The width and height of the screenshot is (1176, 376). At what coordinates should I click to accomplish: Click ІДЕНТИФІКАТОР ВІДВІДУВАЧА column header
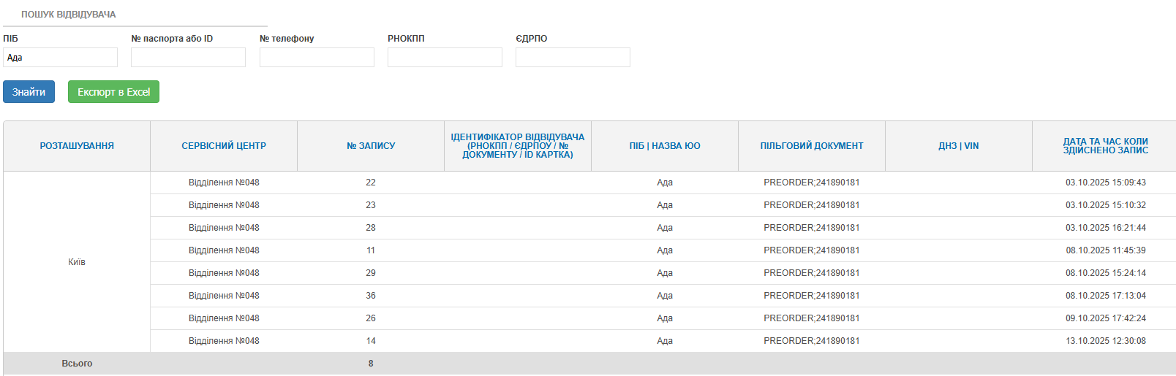click(x=518, y=146)
